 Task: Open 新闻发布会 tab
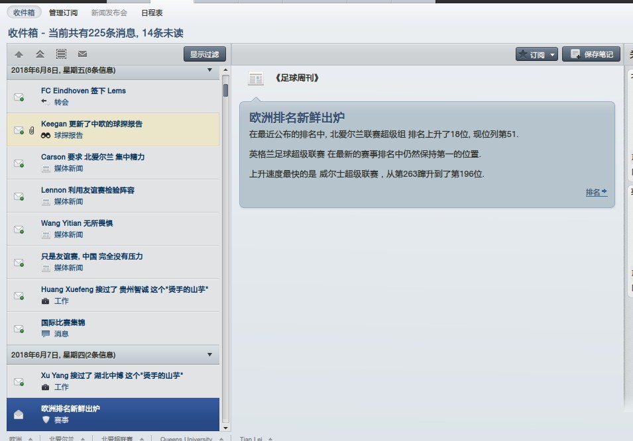(109, 13)
